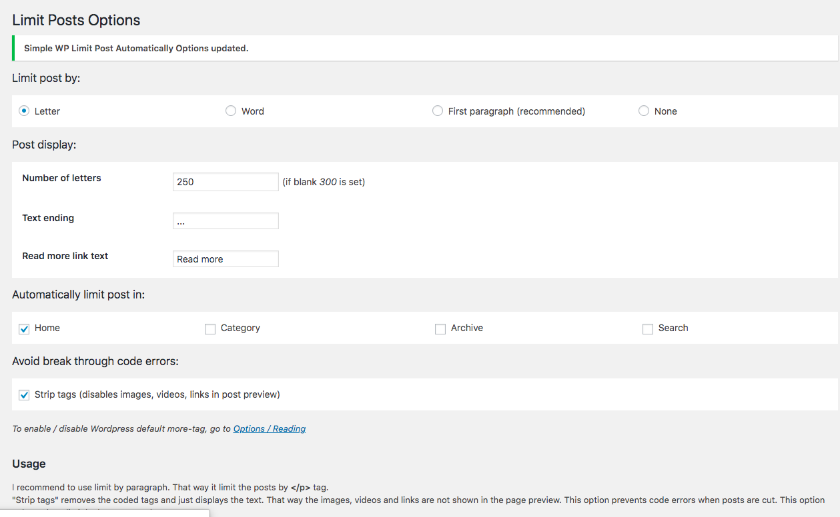The height and width of the screenshot is (517, 840).
Task: Click the 'Number of letters' label
Action: [61, 178]
